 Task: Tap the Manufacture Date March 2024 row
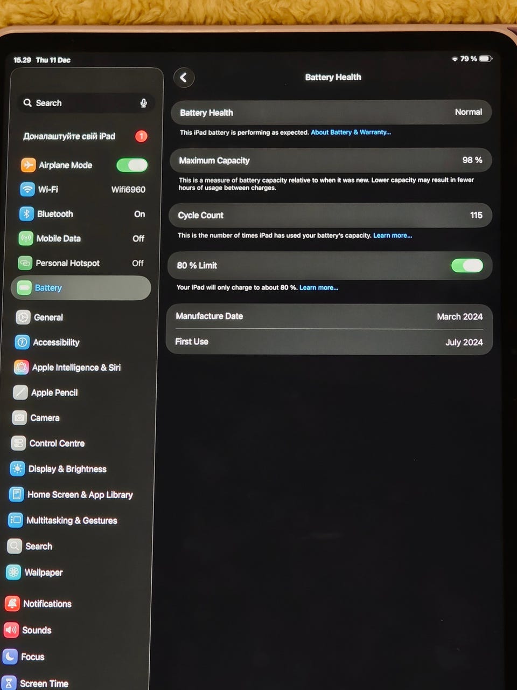point(329,316)
